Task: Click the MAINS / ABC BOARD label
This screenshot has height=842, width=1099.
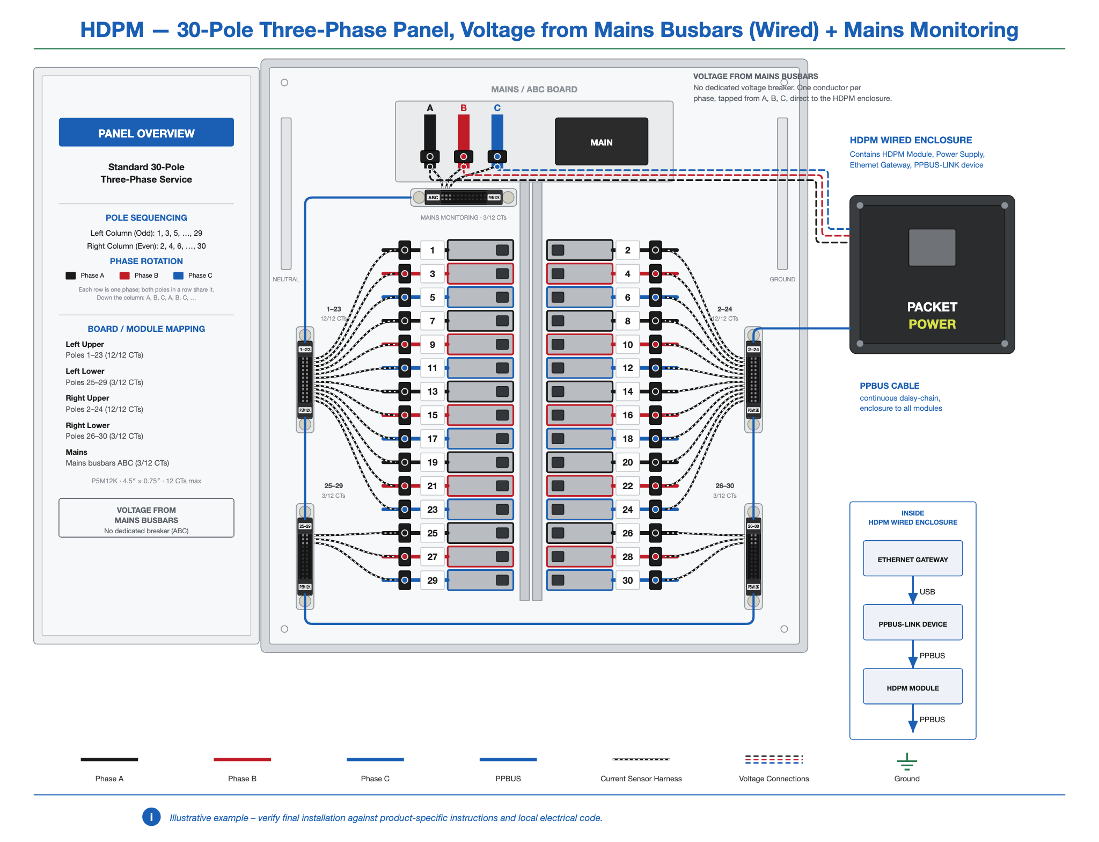Action: click(x=534, y=89)
